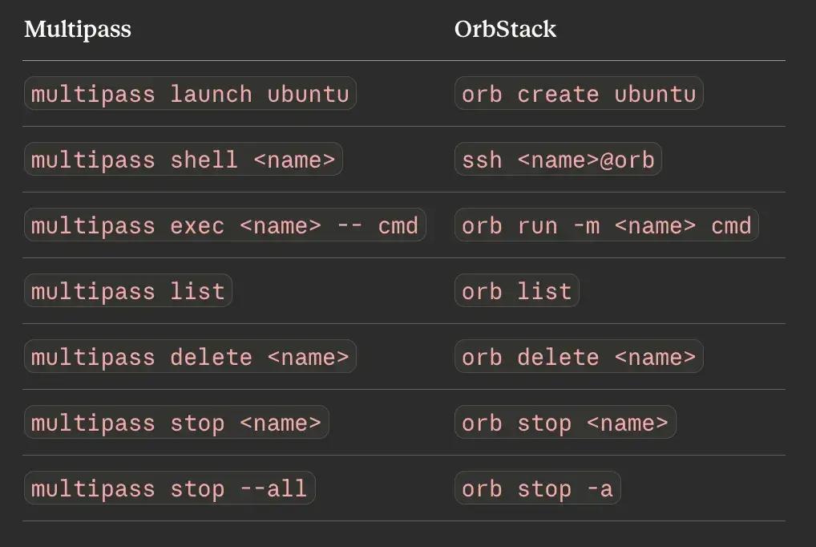816x547 pixels.
Task: Click the 'ssh <name>@orb' command
Action: [558, 160]
